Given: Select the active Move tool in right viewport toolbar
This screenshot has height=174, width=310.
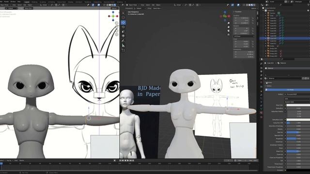Looking at the screenshot, I should click(x=123, y=22).
